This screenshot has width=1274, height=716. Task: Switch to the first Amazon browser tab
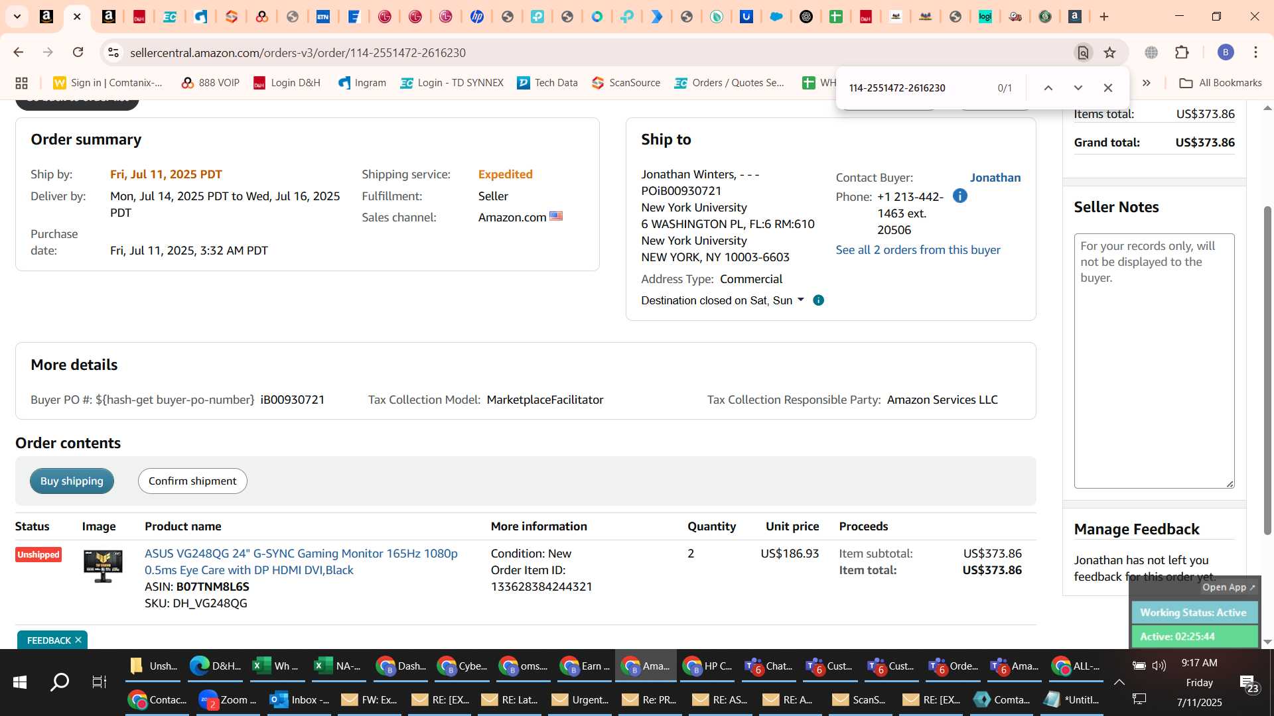coord(46,17)
